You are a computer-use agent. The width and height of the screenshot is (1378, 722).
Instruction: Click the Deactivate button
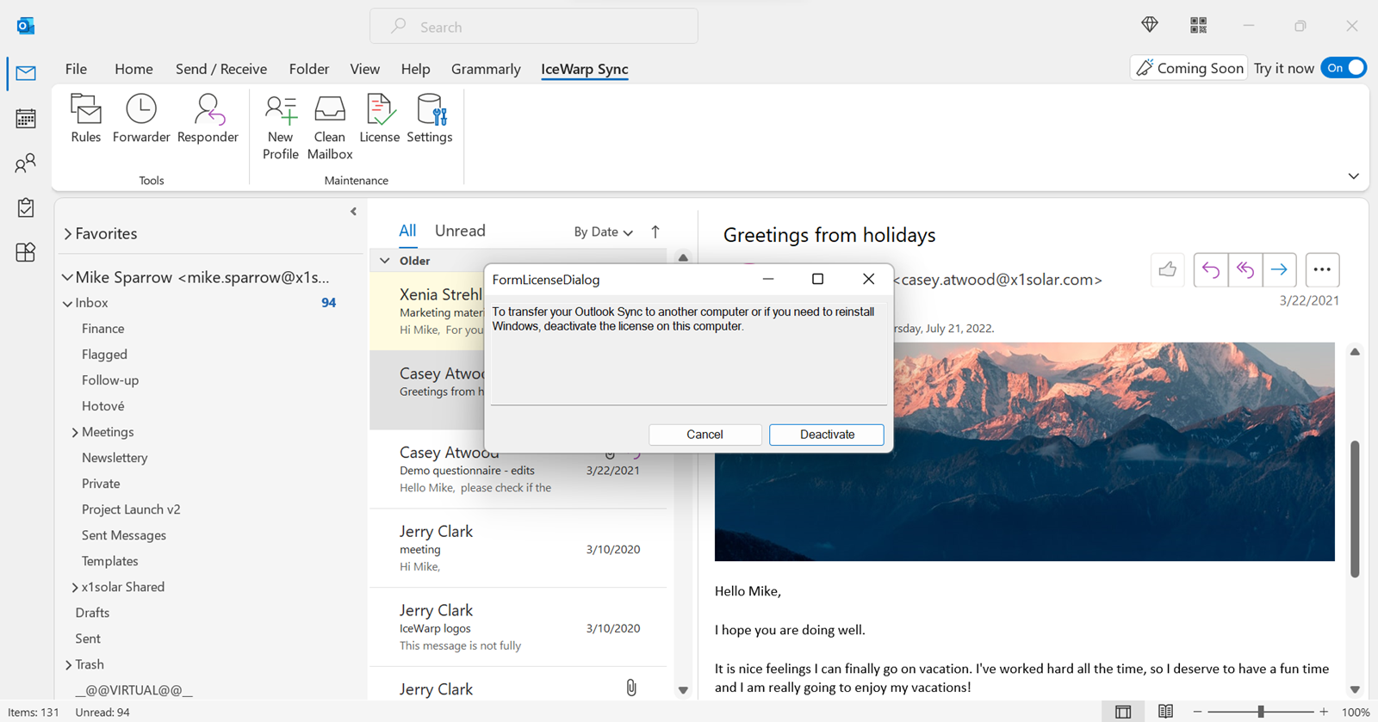pos(827,435)
